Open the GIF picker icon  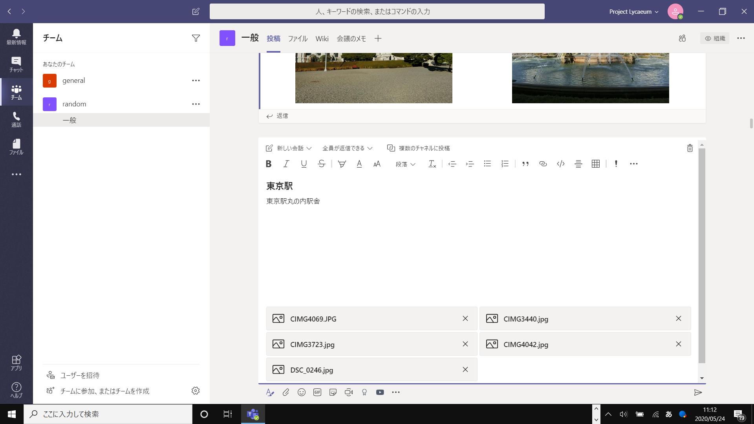(317, 392)
